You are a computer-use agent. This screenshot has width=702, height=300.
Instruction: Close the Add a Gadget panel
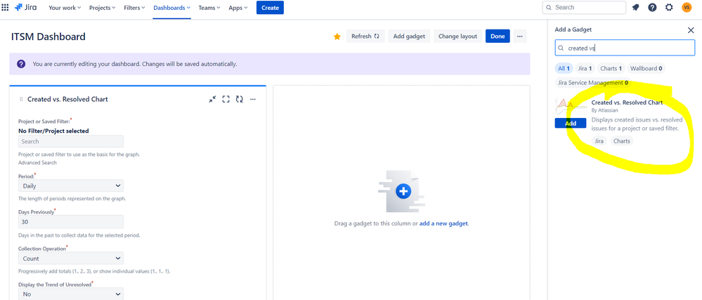pos(691,30)
